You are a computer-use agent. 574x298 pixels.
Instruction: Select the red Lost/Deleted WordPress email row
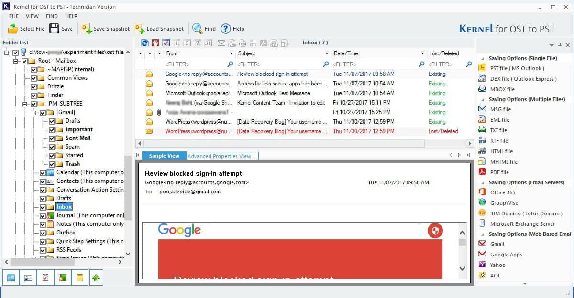pyautogui.click(x=304, y=131)
